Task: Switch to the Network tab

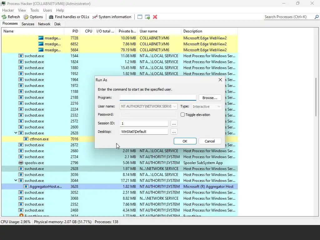Action: coord(44,24)
